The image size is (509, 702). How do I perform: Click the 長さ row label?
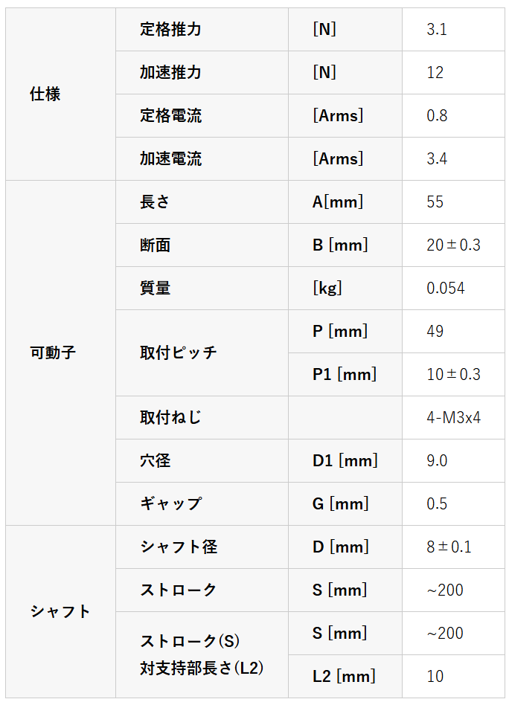(155, 202)
